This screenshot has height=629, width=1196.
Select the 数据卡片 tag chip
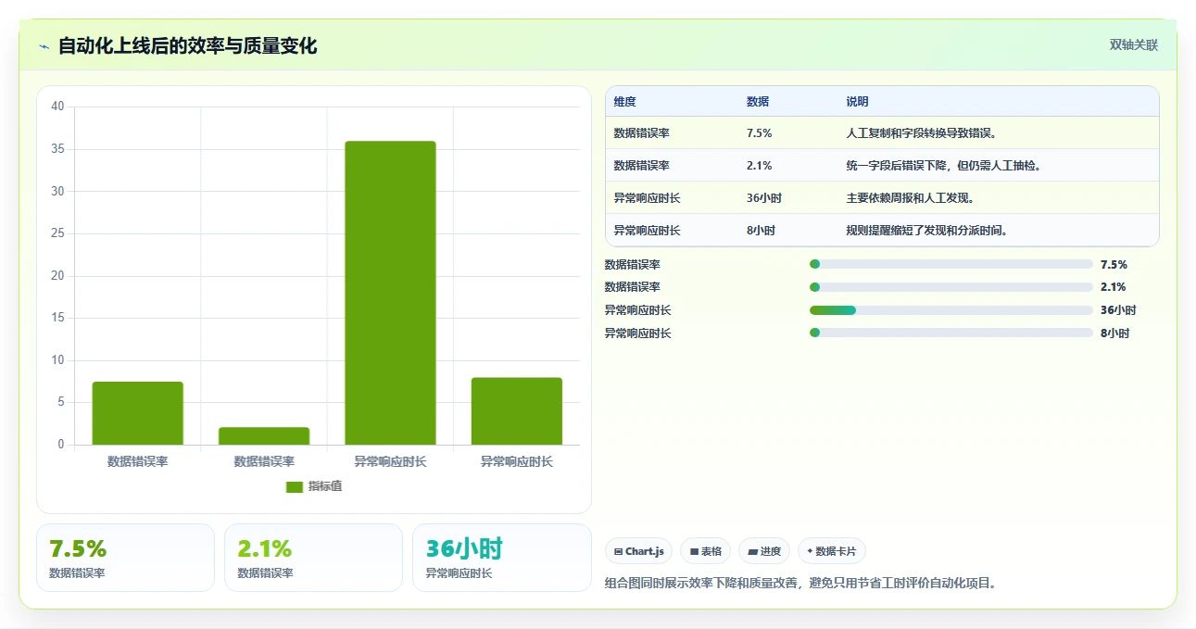832,551
